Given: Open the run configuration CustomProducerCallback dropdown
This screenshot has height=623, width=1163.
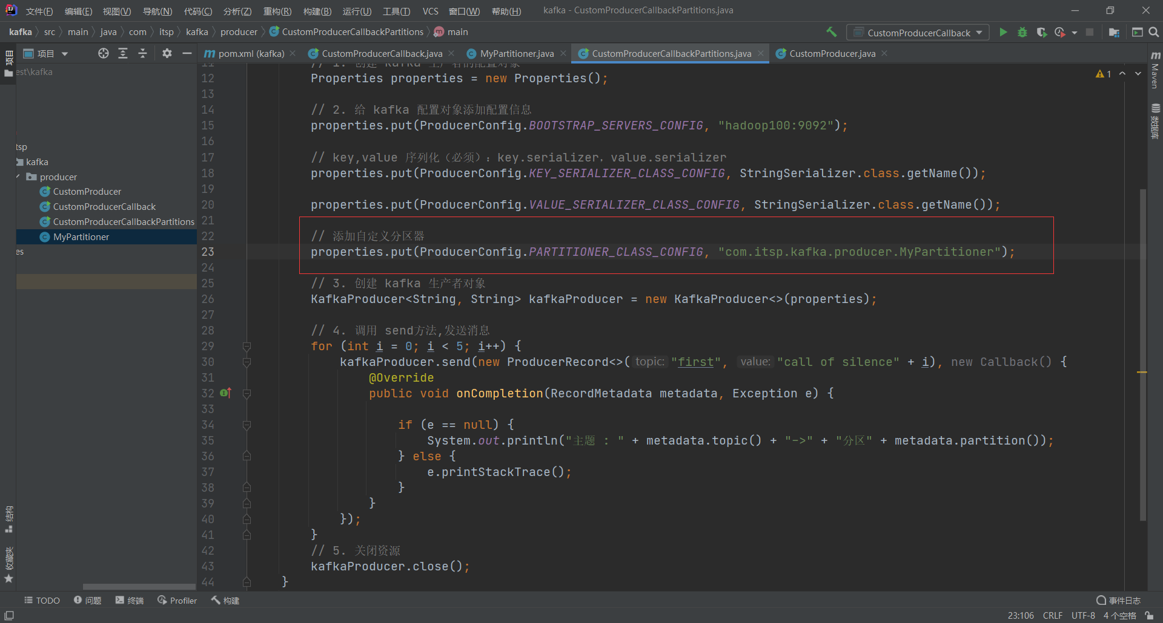Looking at the screenshot, I should coord(918,33).
